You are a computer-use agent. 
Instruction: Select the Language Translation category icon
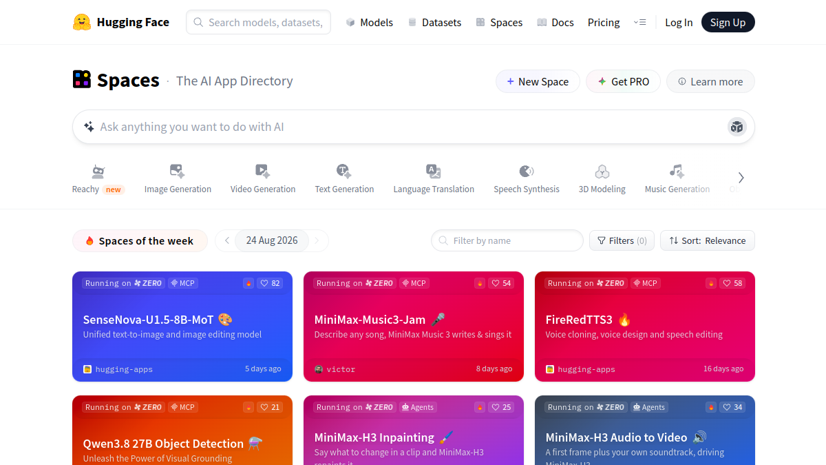pyautogui.click(x=434, y=172)
